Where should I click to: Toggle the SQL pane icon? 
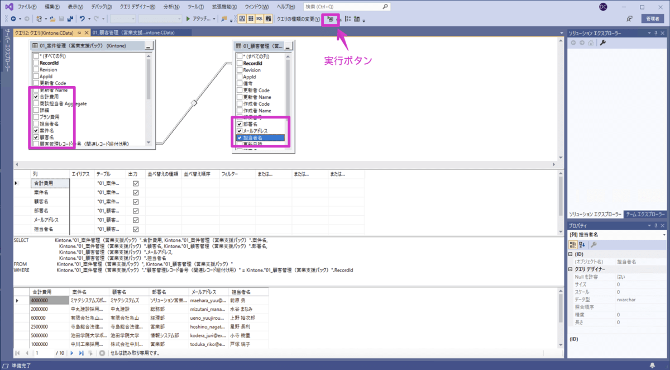260,18
